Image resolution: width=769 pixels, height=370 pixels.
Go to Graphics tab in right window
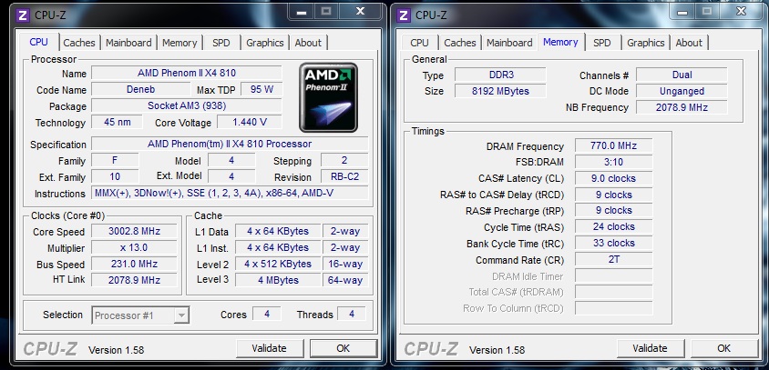click(x=645, y=43)
